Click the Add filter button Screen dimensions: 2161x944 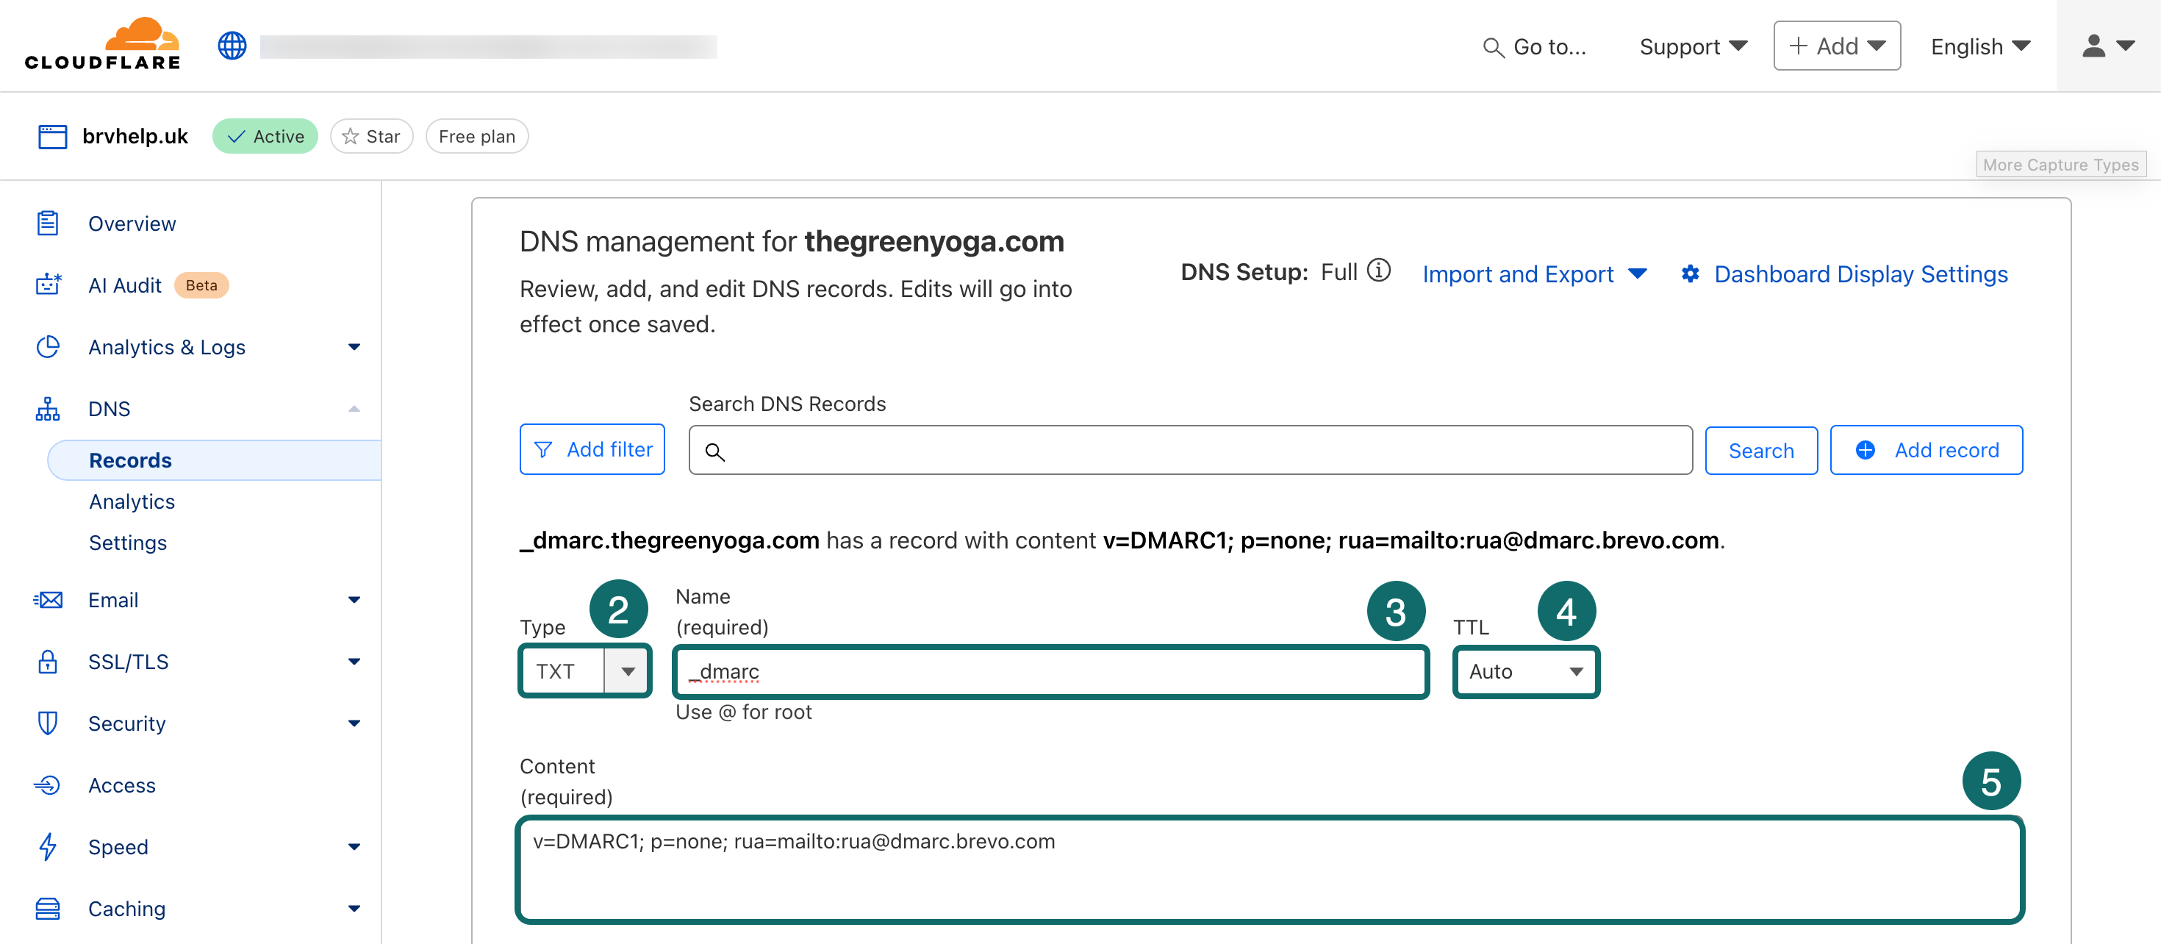coord(592,449)
